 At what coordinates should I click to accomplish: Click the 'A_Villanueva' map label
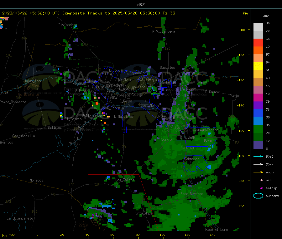pos(164,31)
